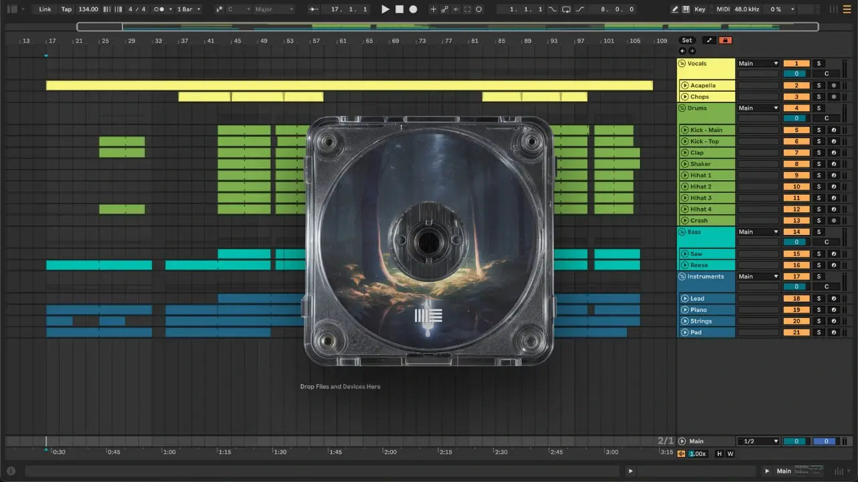Open the Vocals group output Main dropdown
The width and height of the screenshot is (858, 482).
[x=758, y=64]
